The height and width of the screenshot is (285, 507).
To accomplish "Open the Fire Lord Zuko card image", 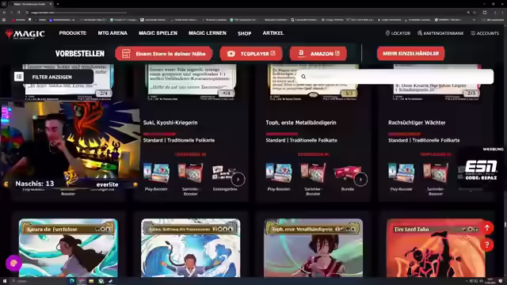I will 436,248.
